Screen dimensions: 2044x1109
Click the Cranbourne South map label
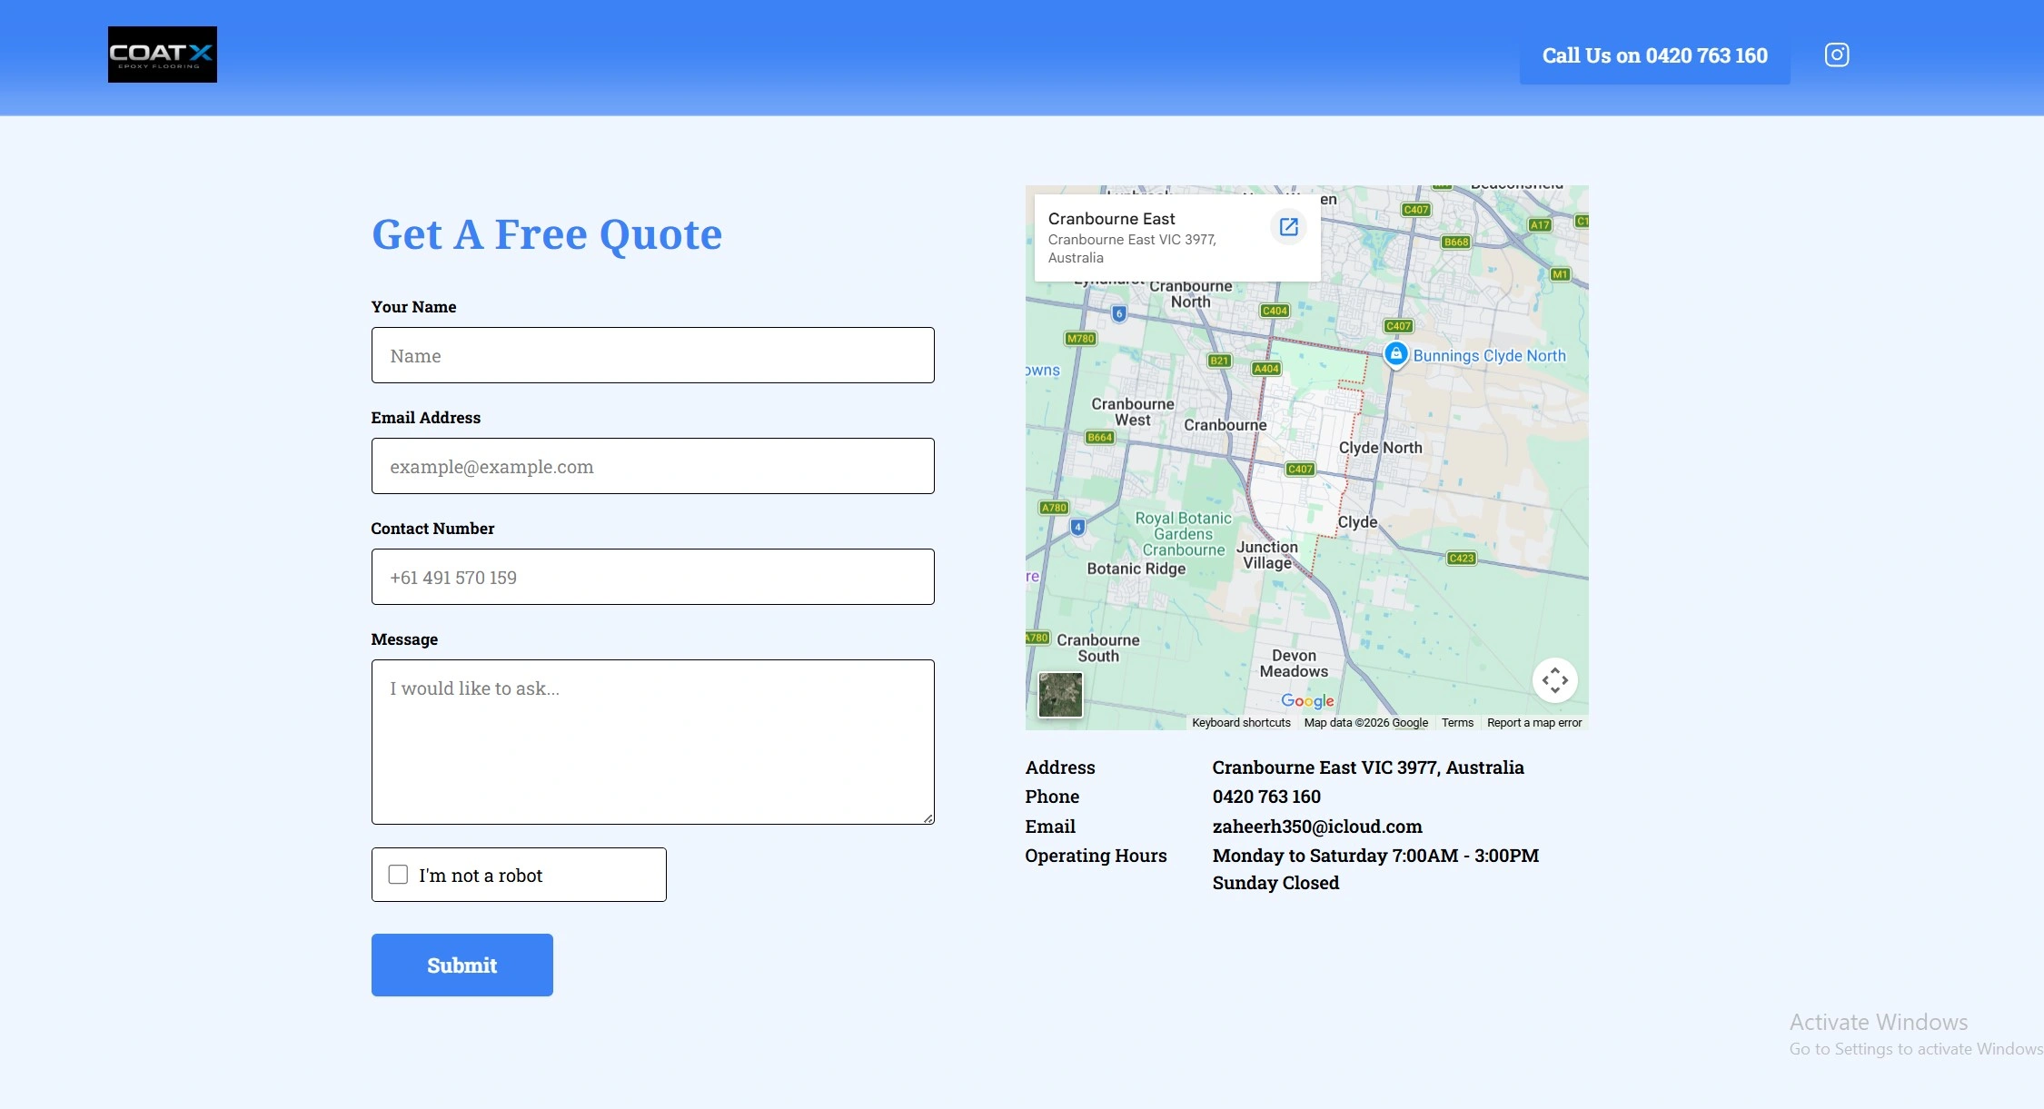point(1098,649)
